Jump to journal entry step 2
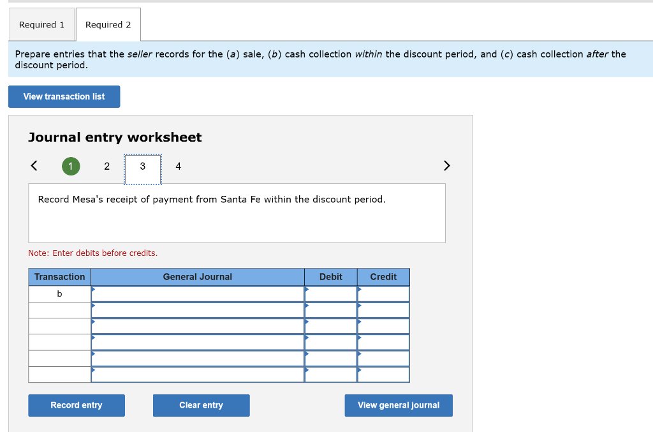Screen dimensions: 653x432 (107, 166)
